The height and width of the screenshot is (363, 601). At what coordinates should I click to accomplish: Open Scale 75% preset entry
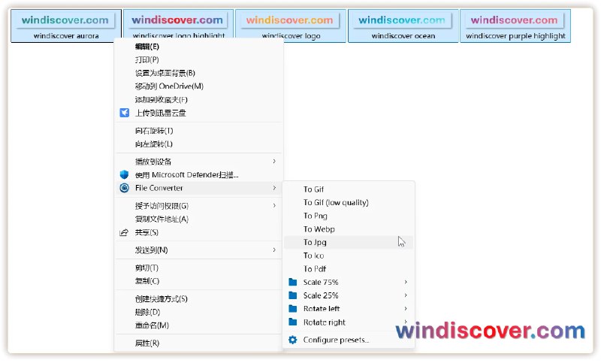[x=349, y=282]
